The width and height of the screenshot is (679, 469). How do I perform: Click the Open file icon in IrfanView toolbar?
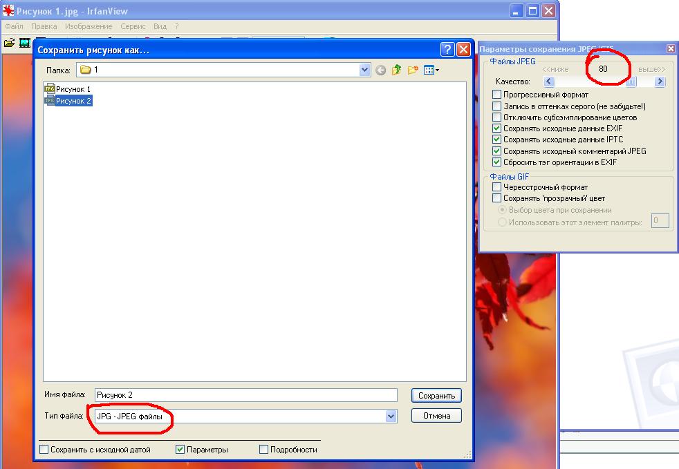(x=9, y=43)
